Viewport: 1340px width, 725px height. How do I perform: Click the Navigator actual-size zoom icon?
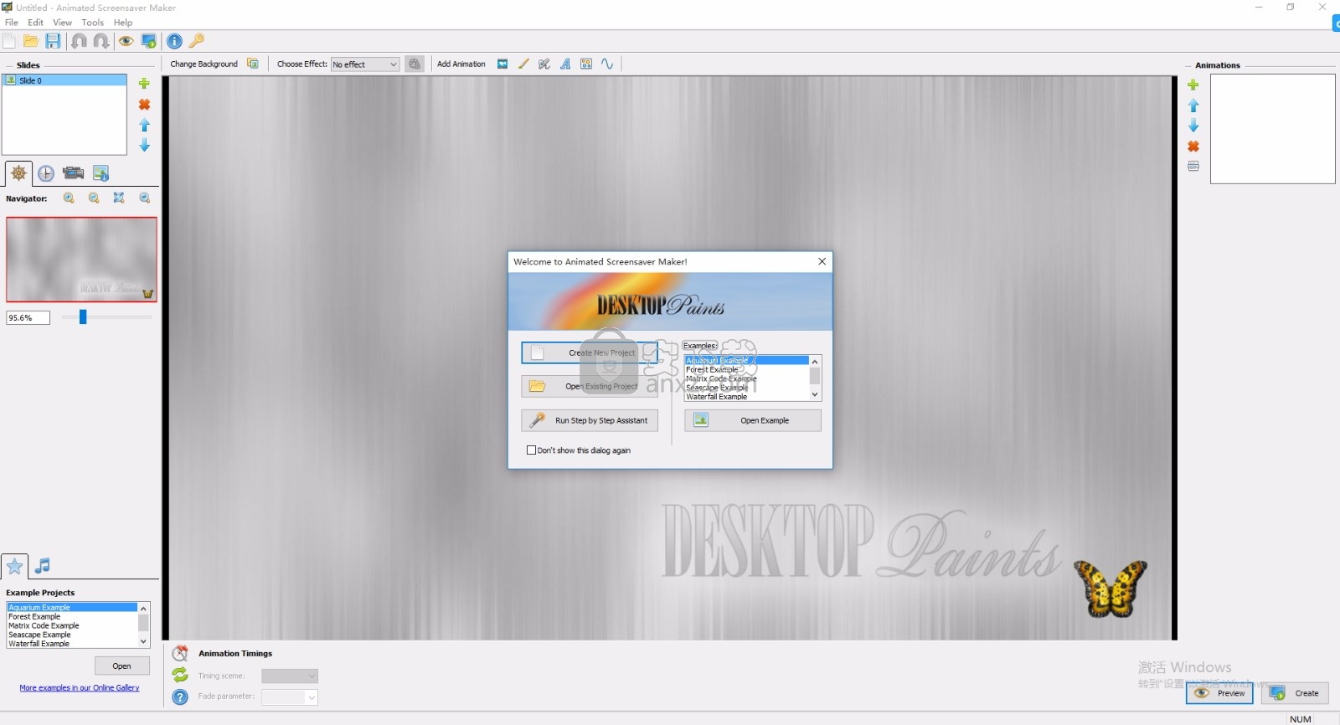point(145,198)
